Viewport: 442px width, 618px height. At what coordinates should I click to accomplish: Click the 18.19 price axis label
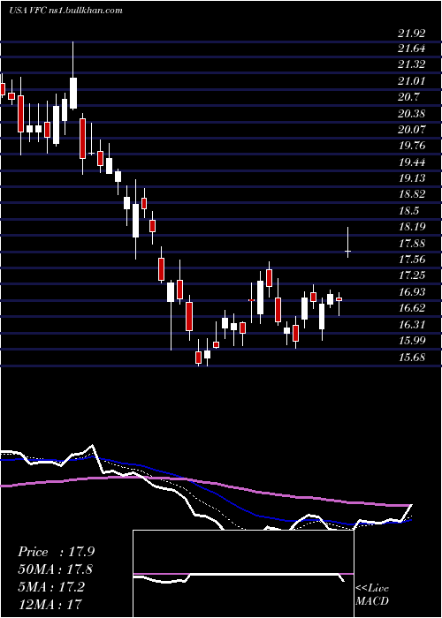coord(411,227)
